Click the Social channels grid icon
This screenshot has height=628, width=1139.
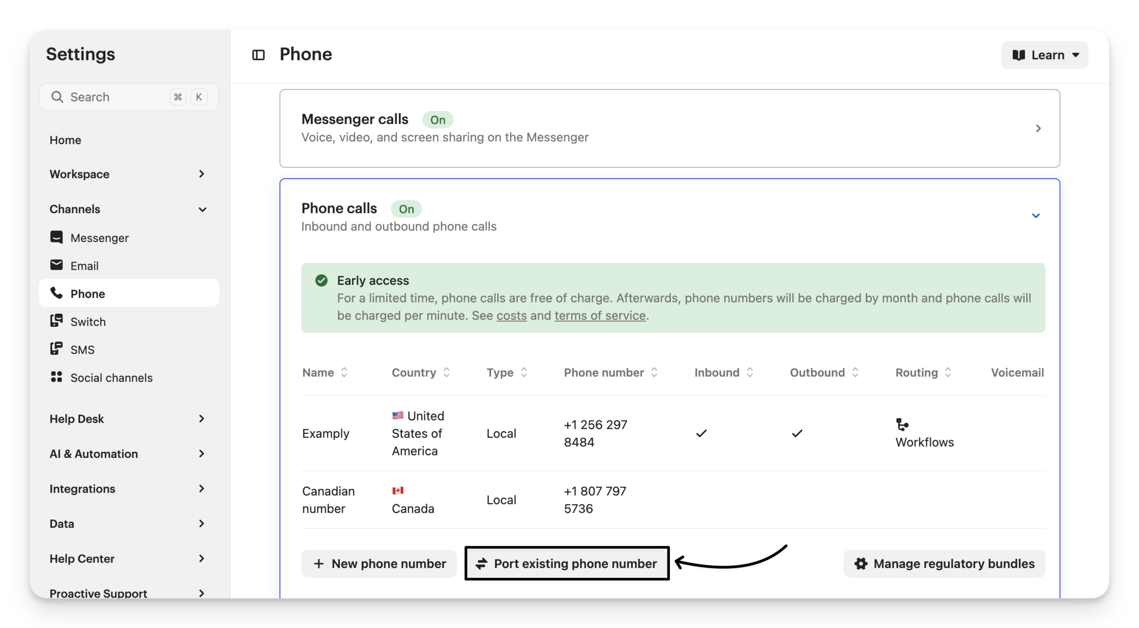point(56,377)
